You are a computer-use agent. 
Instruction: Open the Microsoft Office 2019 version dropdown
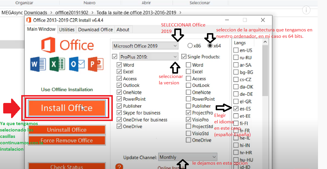click(145, 46)
